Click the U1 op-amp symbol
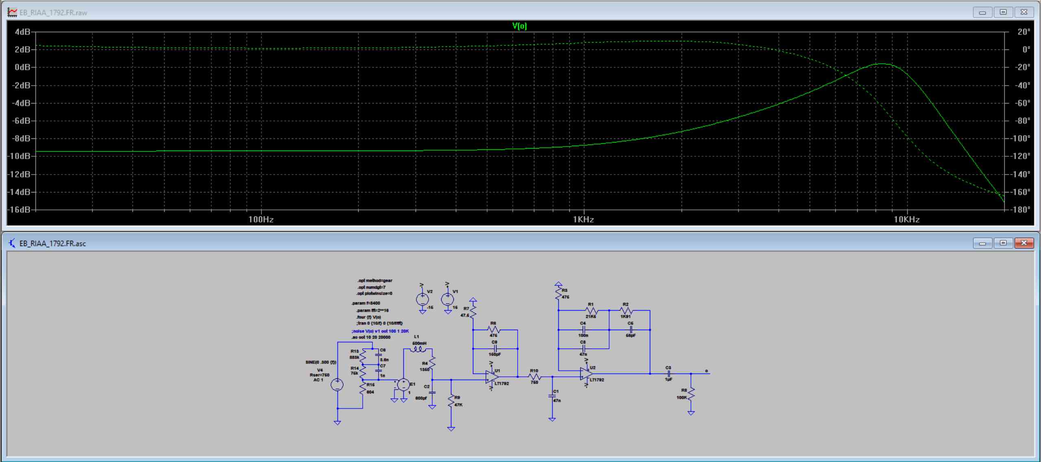1041x462 pixels. tap(492, 377)
